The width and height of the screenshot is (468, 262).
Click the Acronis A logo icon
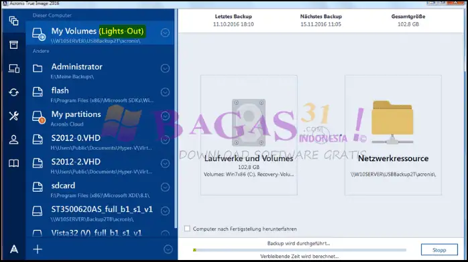tap(13, 249)
